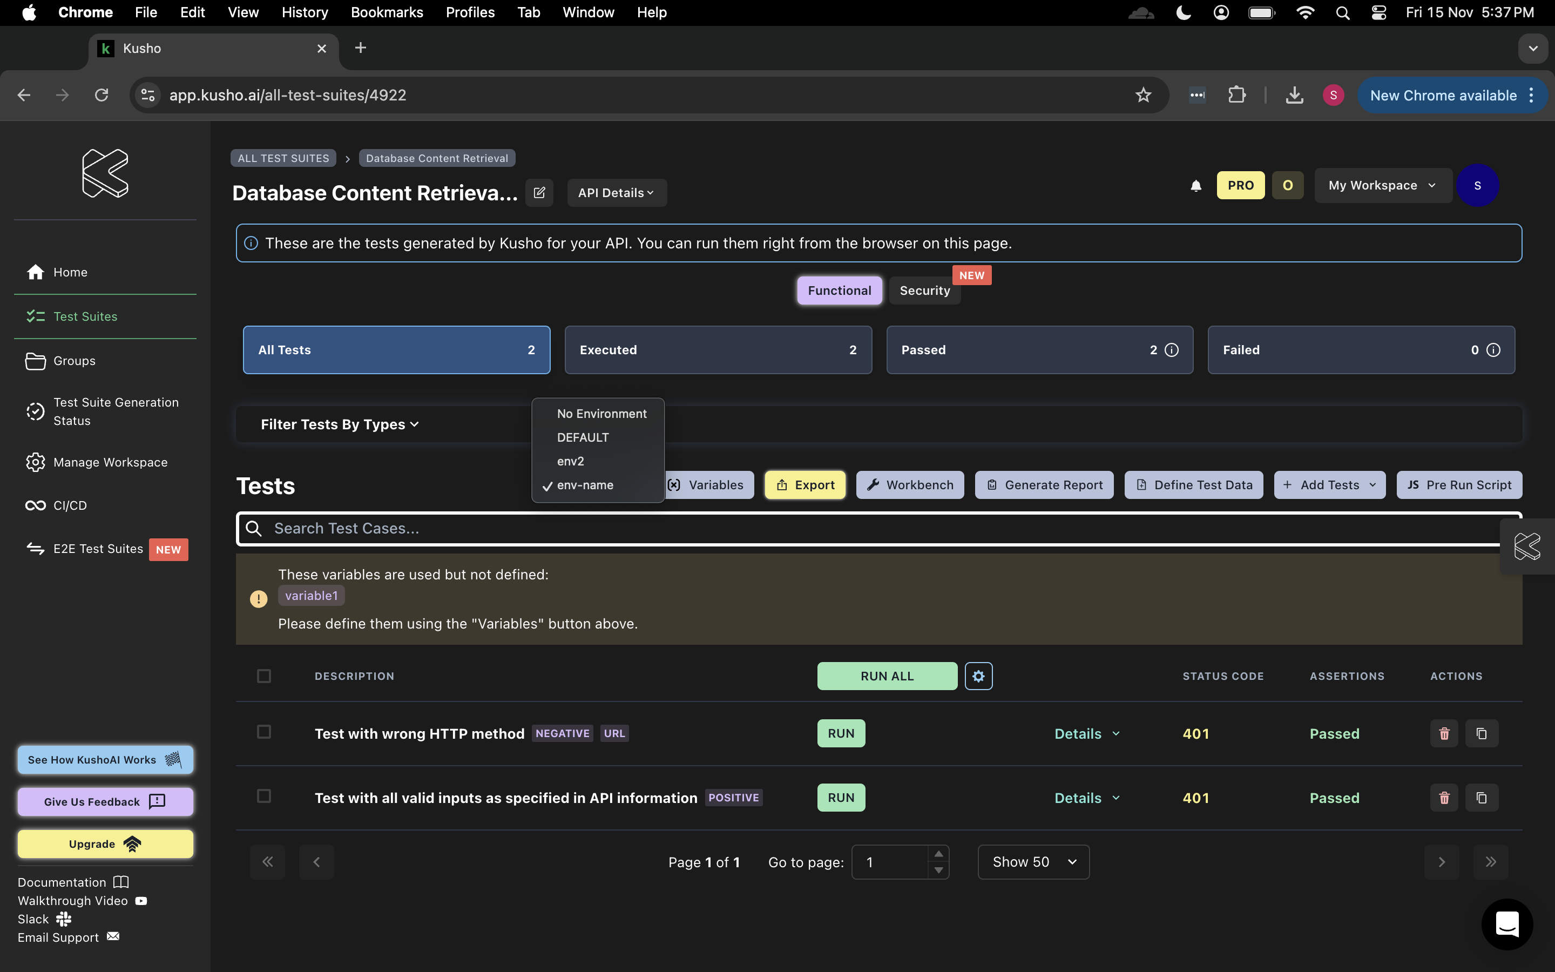Click the Variables icon button

coord(706,485)
